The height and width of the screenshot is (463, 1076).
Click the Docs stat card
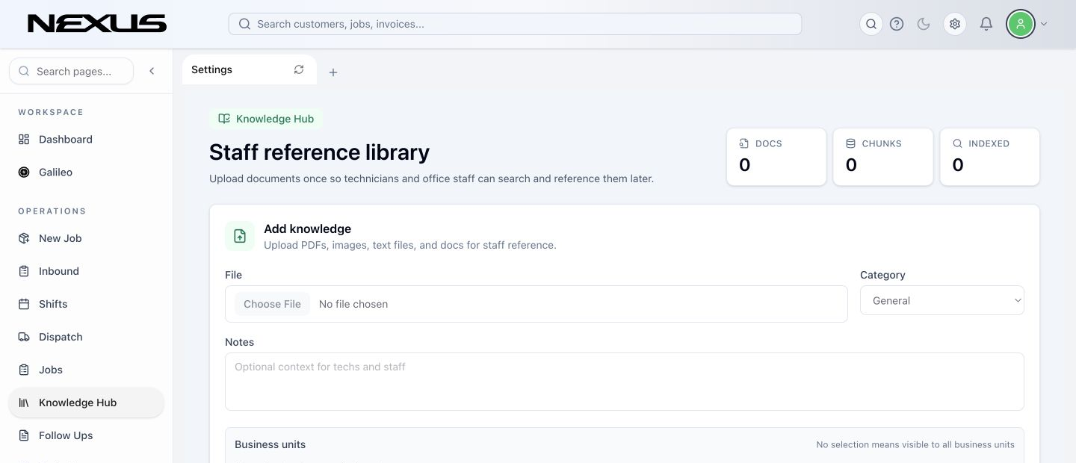tap(776, 157)
